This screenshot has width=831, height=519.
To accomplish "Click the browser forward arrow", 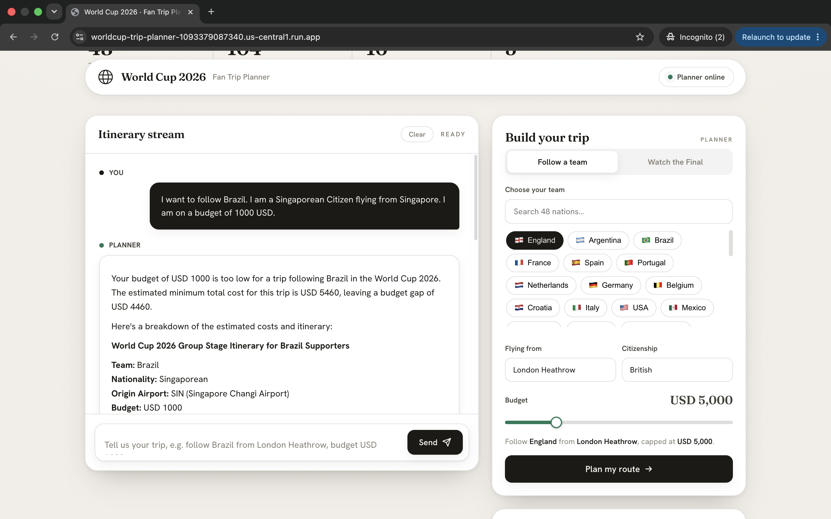I will [34, 37].
